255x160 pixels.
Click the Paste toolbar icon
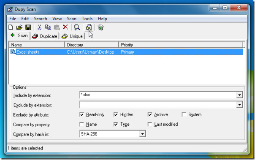(x=57, y=27)
